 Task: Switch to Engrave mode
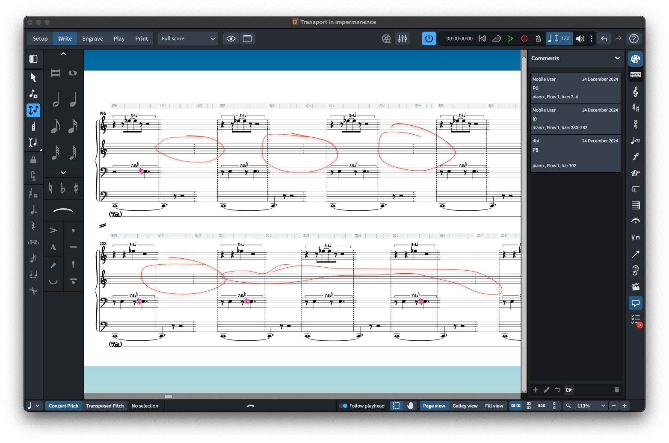pos(92,38)
